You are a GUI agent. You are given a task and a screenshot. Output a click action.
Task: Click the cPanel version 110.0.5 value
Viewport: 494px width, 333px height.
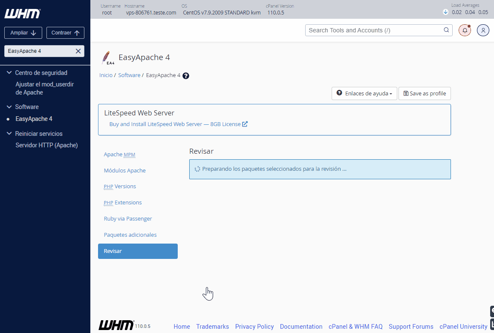(276, 13)
